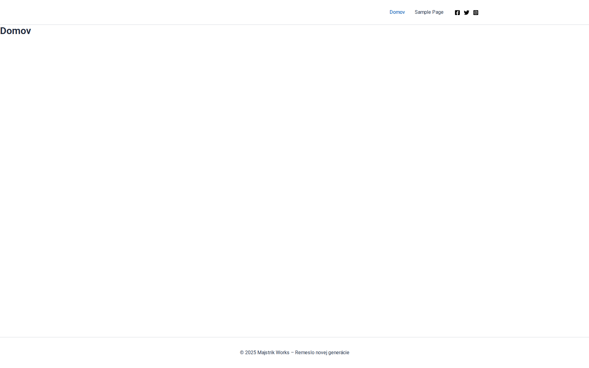Select Majstrik Works in the footer

pos(273,352)
